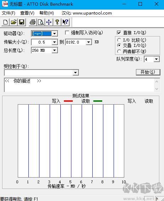Click the 读取 results column header
164x201 pixels.
point(149,101)
